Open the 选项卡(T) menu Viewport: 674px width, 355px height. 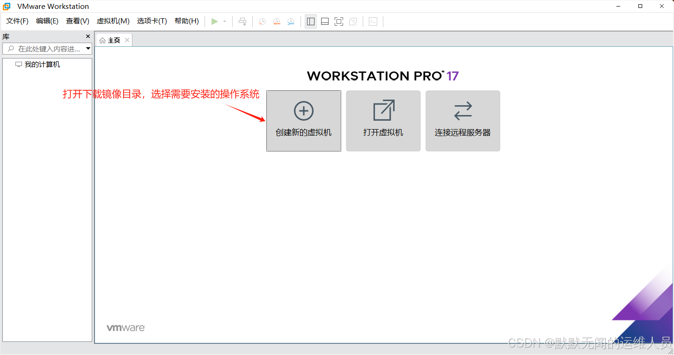click(152, 21)
